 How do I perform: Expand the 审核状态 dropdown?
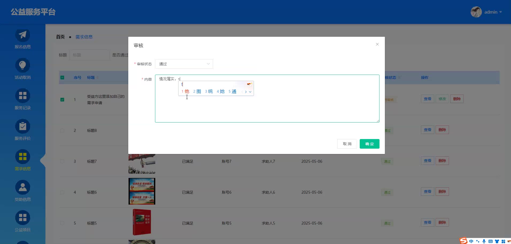[184, 64]
